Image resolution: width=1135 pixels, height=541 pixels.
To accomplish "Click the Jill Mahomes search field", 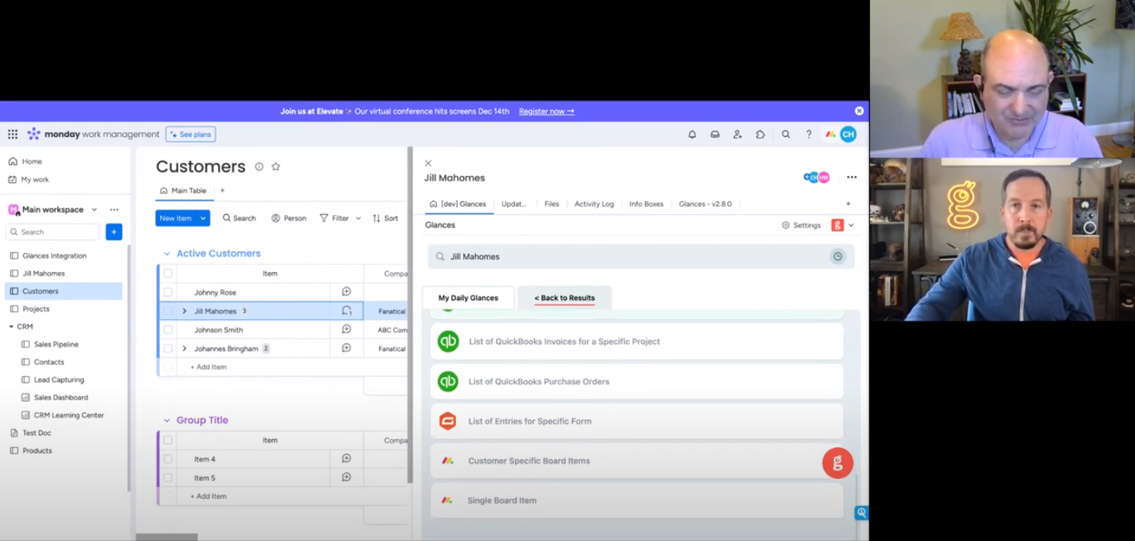I will (x=557, y=256).
